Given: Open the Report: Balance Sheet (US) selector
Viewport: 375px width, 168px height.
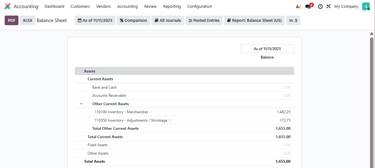Looking at the screenshot, I should 254,21.
